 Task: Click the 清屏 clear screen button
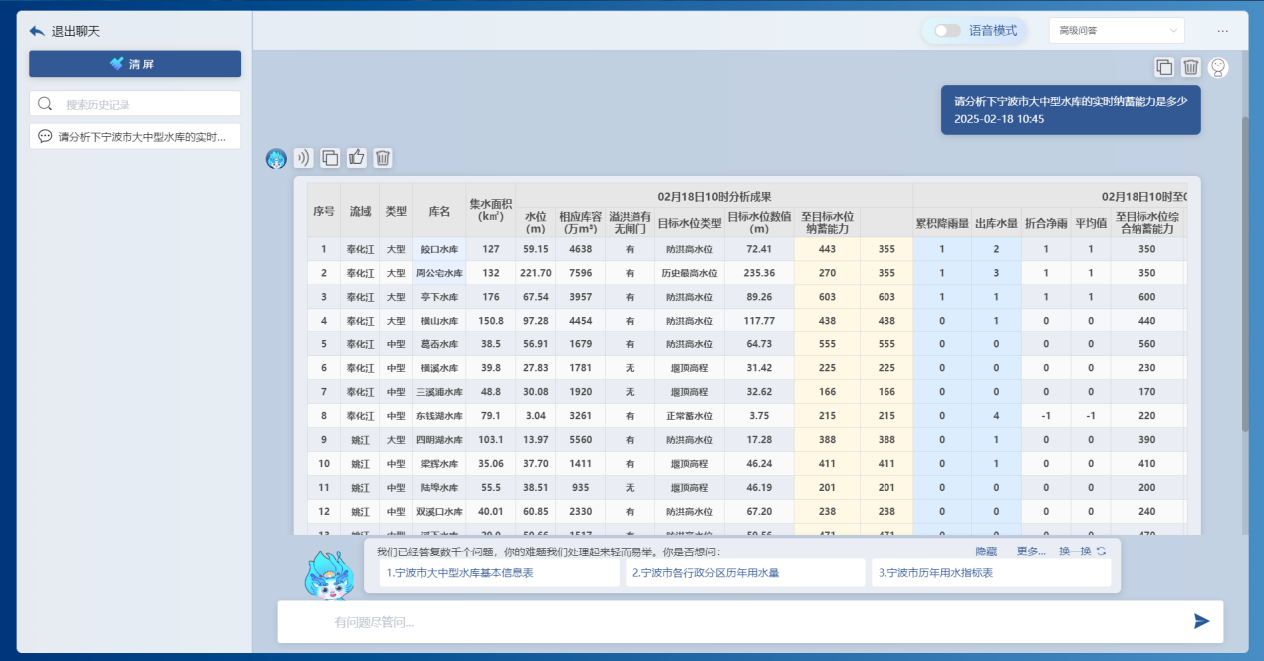point(134,64)
